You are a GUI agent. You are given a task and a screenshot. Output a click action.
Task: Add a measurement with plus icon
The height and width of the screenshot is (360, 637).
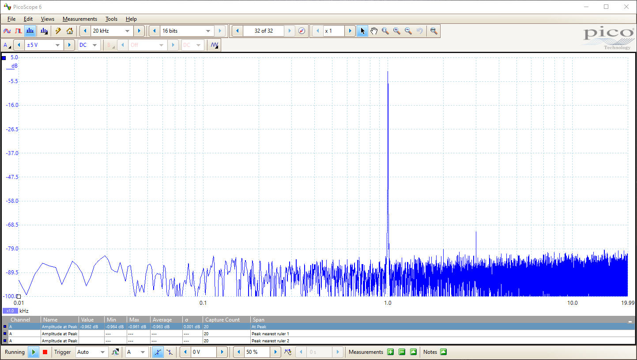(x=390, y=352)
